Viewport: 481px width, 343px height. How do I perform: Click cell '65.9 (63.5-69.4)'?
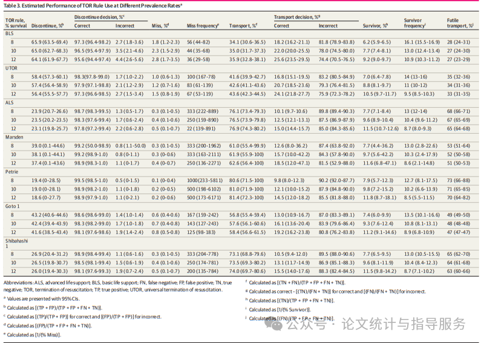[50, 42]
